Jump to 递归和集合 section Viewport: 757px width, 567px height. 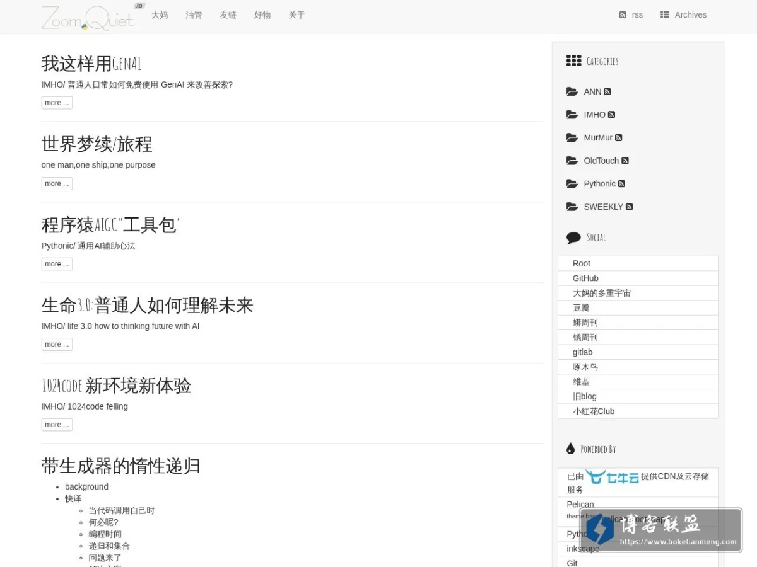tap(109, 546)
